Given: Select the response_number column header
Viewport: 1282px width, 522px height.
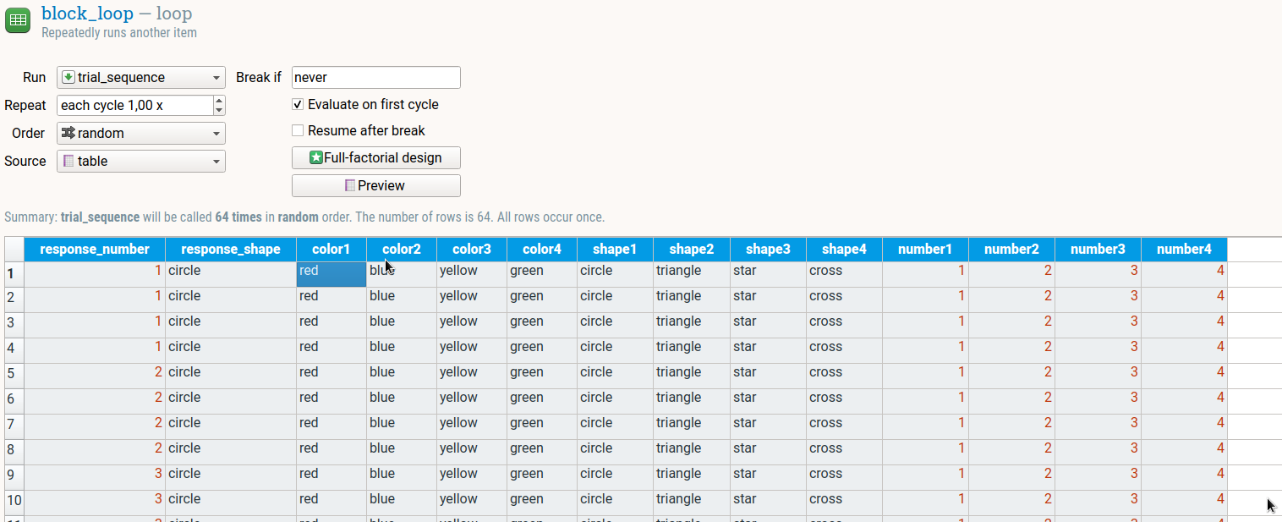Looking at the screenshot, I should click(95, 249).
